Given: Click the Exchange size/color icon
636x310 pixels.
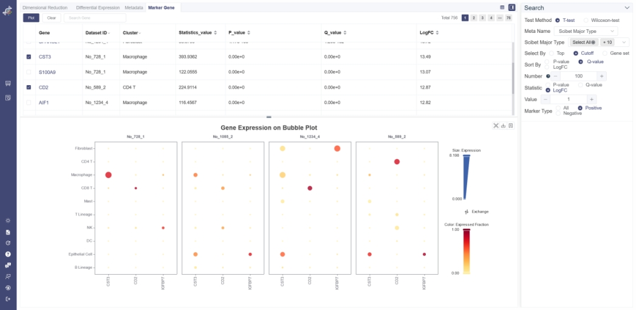Looking at the screenshot, I should click(466, 212).
